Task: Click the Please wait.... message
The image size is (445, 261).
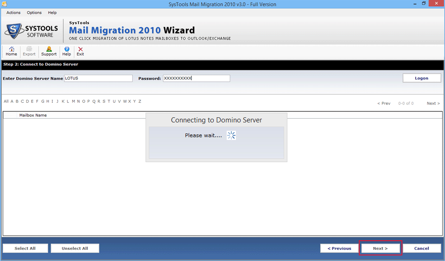Action: coord(203,135)
